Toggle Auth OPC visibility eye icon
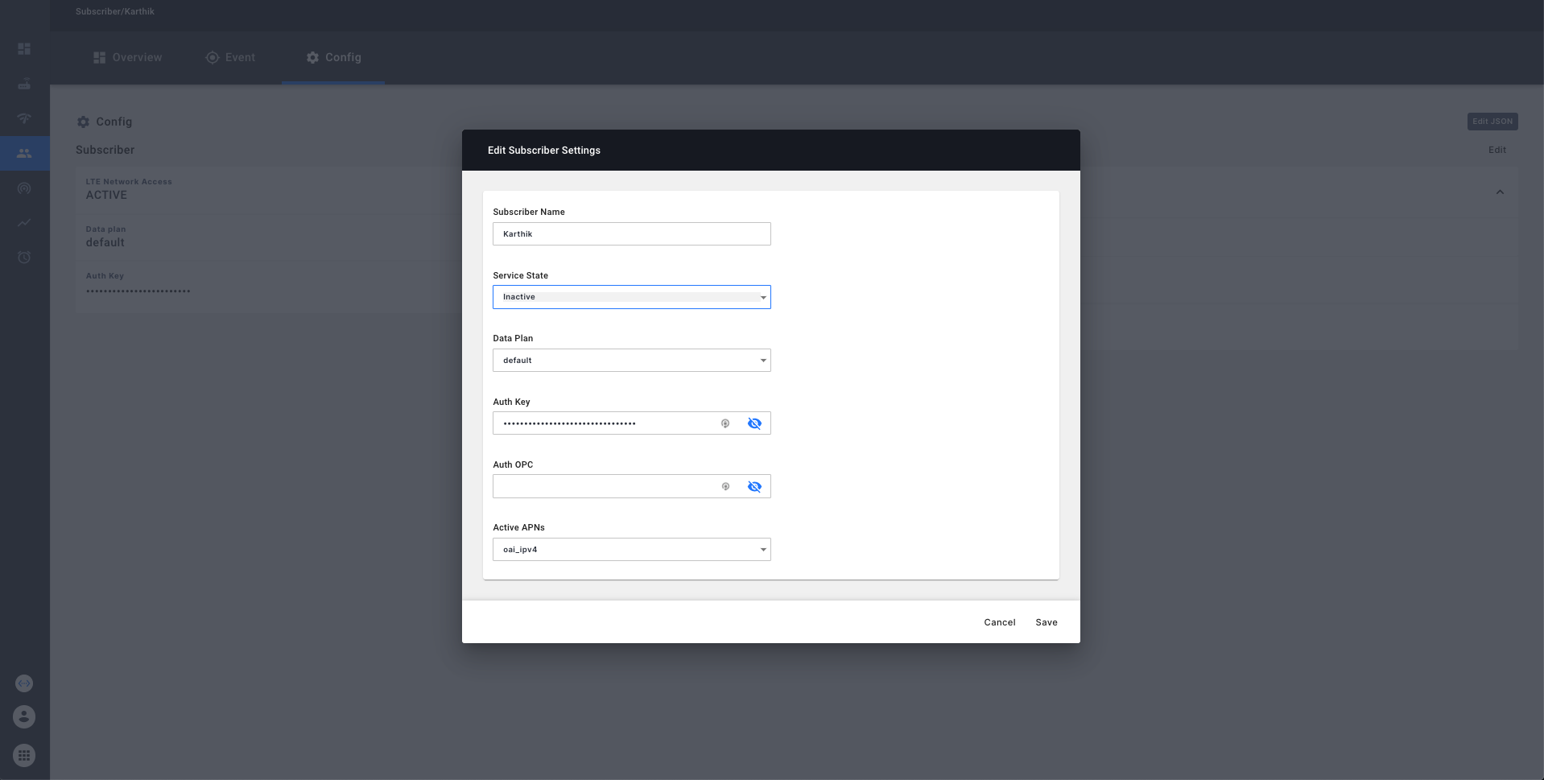Image resolution: width=1544 pixels, height=780 pixels. coord(754,486)
